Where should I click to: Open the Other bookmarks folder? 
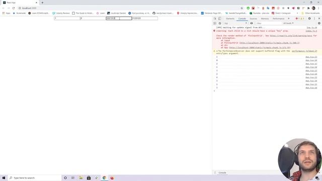(x=310, y=13)
